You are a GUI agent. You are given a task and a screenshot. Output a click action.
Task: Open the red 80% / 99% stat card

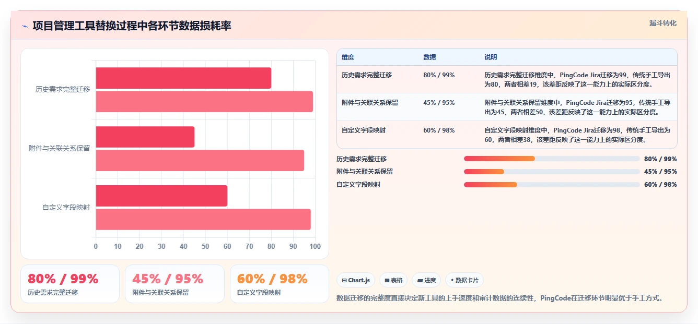point(70,284)
